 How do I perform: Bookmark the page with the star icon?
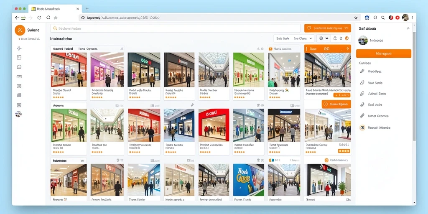(356, 18)
